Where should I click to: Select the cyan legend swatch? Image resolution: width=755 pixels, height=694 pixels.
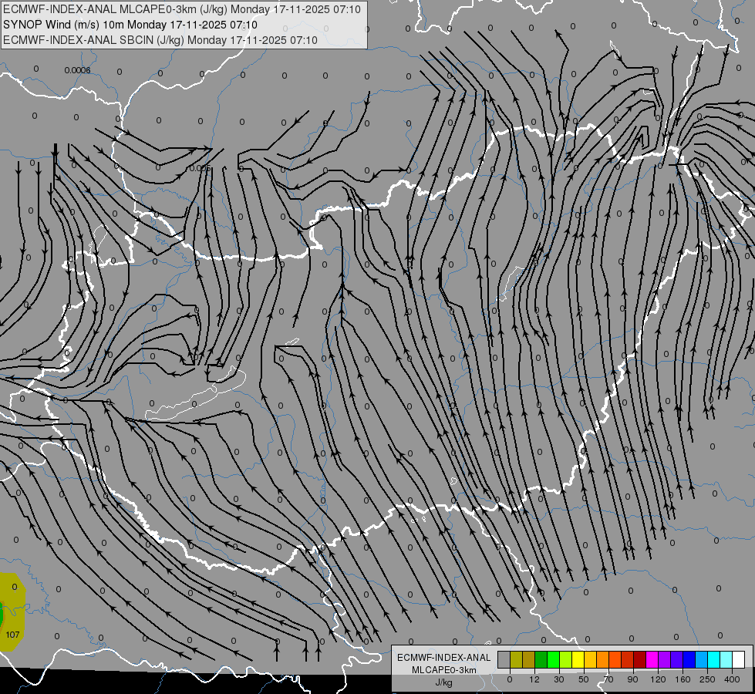(715, 659)
